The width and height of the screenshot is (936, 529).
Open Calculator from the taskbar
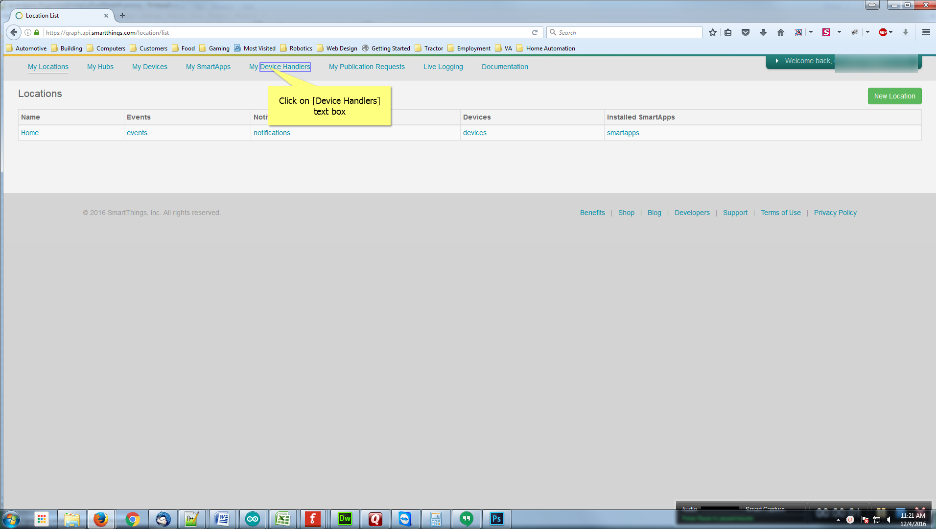[x=436, y=519]
